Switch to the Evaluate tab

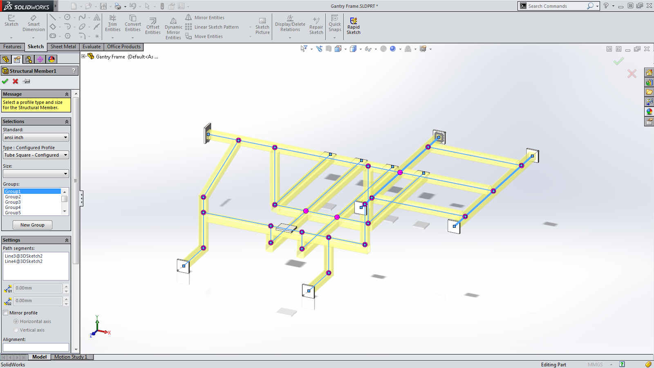tap(92, 47)
